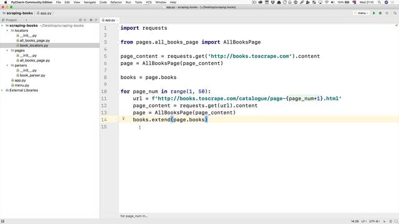Open the Siri icon in menu bar
The image size is (399, 224).
pyautogui.click(x=386, y=2)
